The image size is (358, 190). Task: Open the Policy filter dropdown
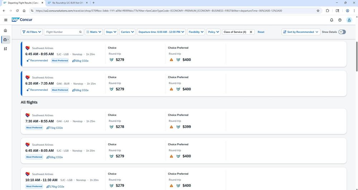point(214,32)
